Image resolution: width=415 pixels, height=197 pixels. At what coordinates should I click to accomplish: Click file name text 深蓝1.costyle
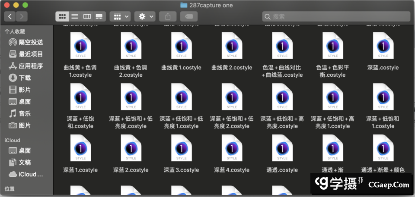pyautogui.click(x=80, y=170)
